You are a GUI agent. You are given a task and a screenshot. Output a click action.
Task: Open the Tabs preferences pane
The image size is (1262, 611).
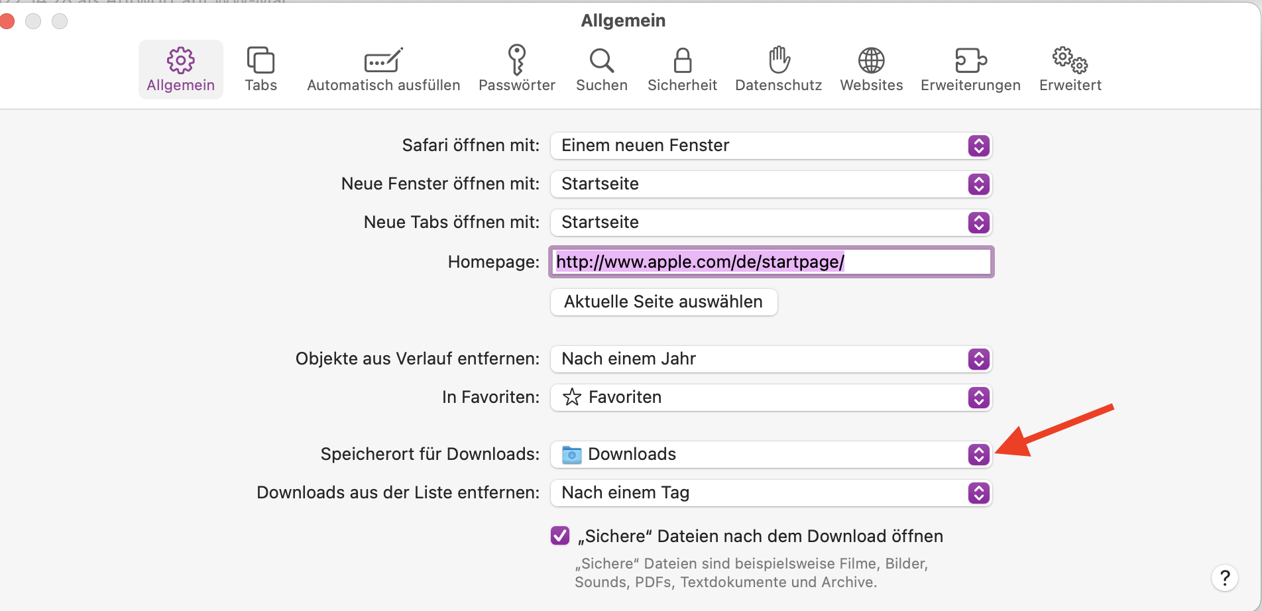point(260,69)
